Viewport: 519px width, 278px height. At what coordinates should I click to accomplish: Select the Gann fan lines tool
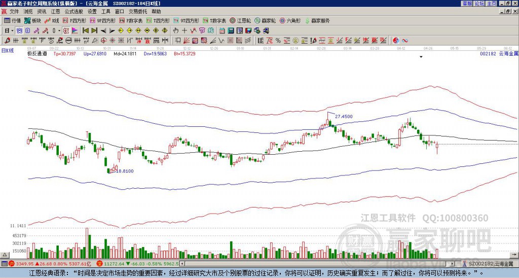(x=187, y=41)
